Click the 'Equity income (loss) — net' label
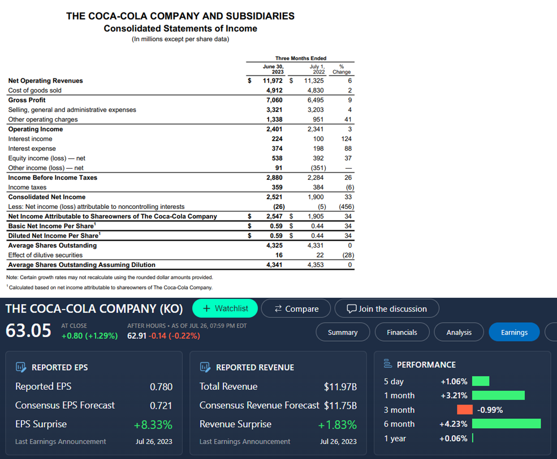 47,158
